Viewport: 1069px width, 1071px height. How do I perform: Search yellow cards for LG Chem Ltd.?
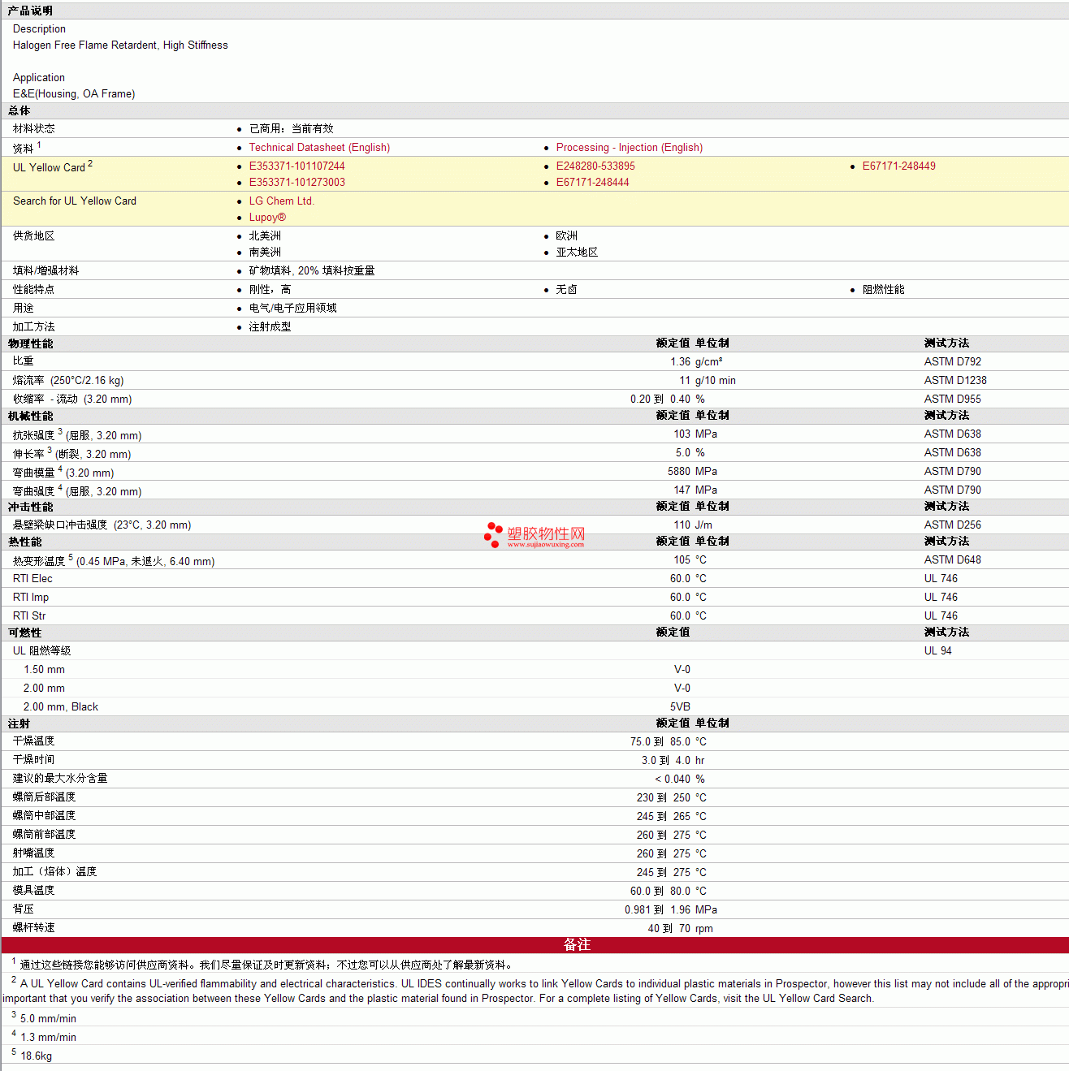(x=281, y=201)
